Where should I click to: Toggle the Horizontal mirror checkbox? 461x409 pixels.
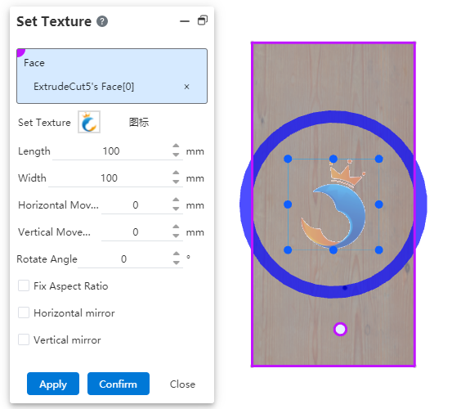pos(24,312)
